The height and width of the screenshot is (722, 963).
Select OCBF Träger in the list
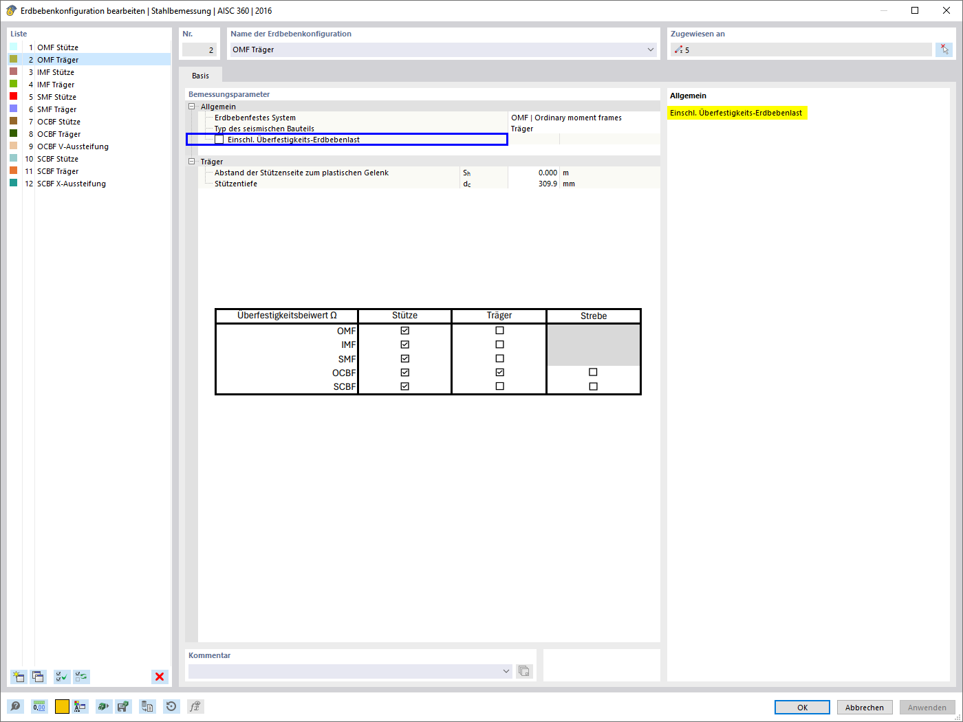(x=89, y=134)
